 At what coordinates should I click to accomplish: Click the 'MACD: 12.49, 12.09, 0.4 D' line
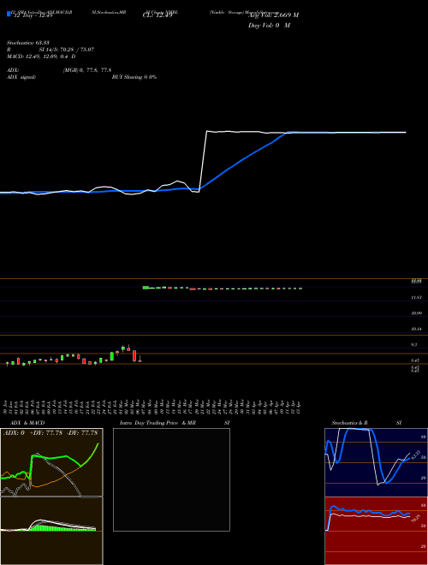pos(41,56)
